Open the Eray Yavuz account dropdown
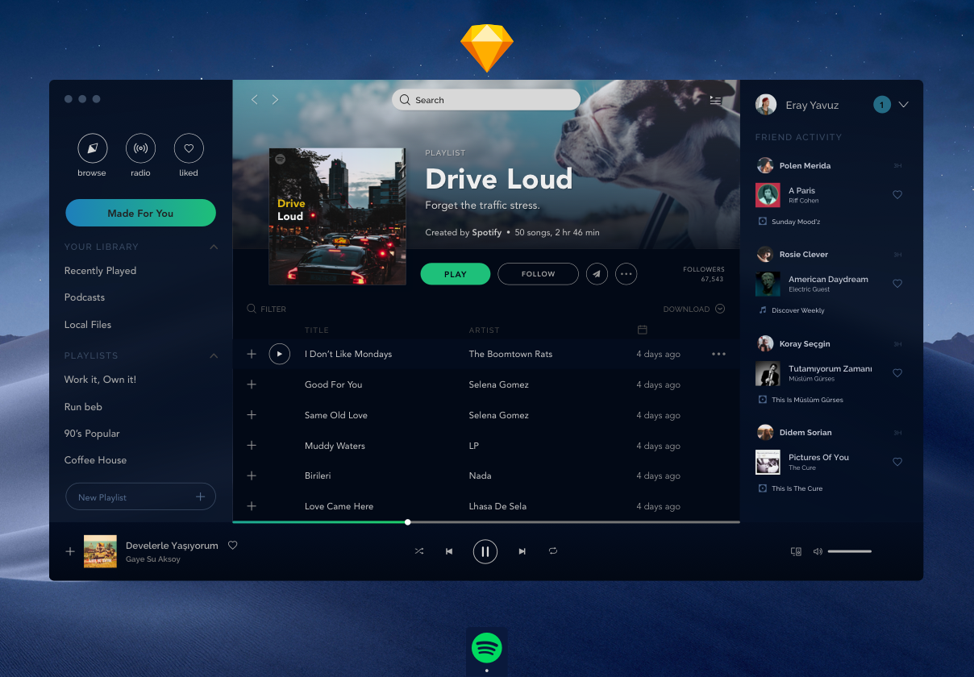Image resolution: width=974 pixels, height=677 pixels. 903,105
